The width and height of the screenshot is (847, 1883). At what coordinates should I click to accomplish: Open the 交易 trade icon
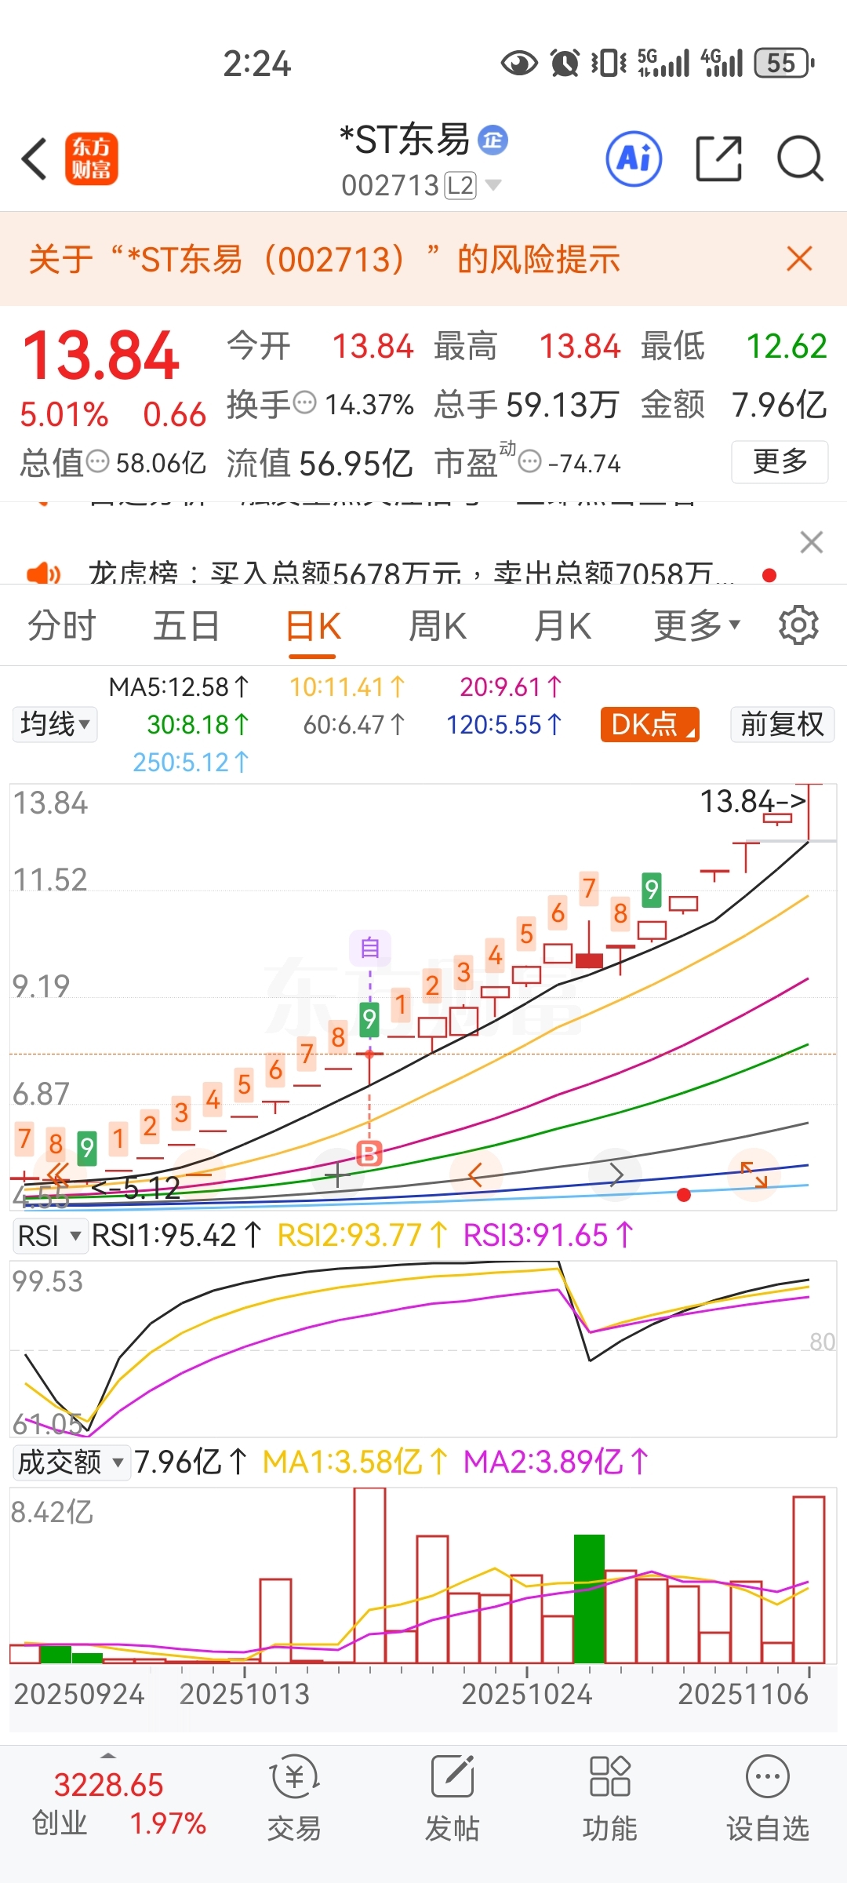[x=294, y=1798]
